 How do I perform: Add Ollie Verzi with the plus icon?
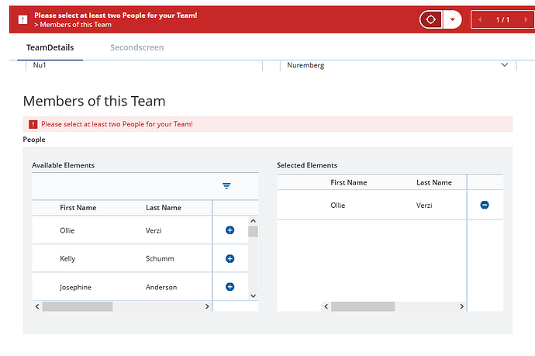click(x=230, y=230)
